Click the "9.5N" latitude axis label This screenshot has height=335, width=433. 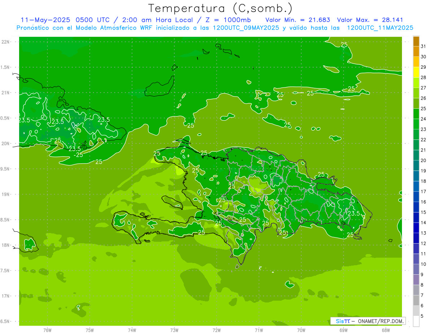(x=5, y=169)
